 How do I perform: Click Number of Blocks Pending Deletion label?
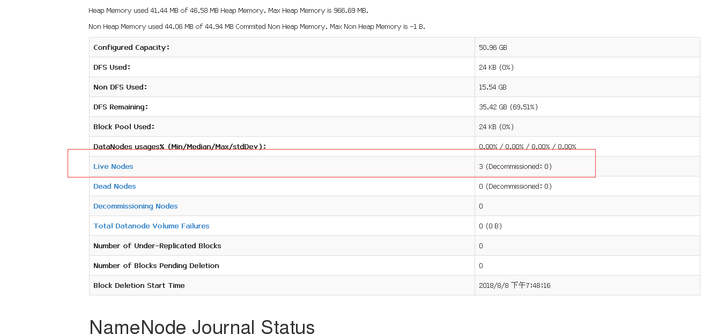156,266
